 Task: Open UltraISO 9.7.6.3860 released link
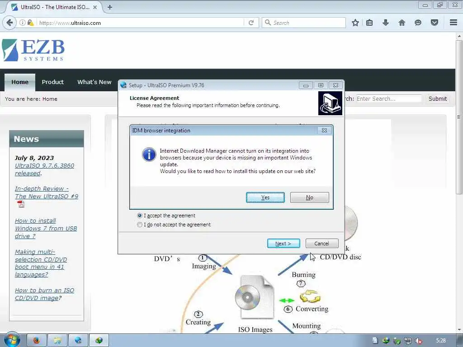(44, 169)
